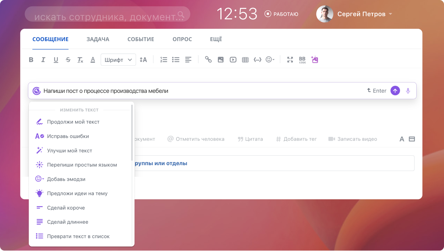Open the BB Code editor
This screenshot has height=251, width=444.
tap(302, 60)
